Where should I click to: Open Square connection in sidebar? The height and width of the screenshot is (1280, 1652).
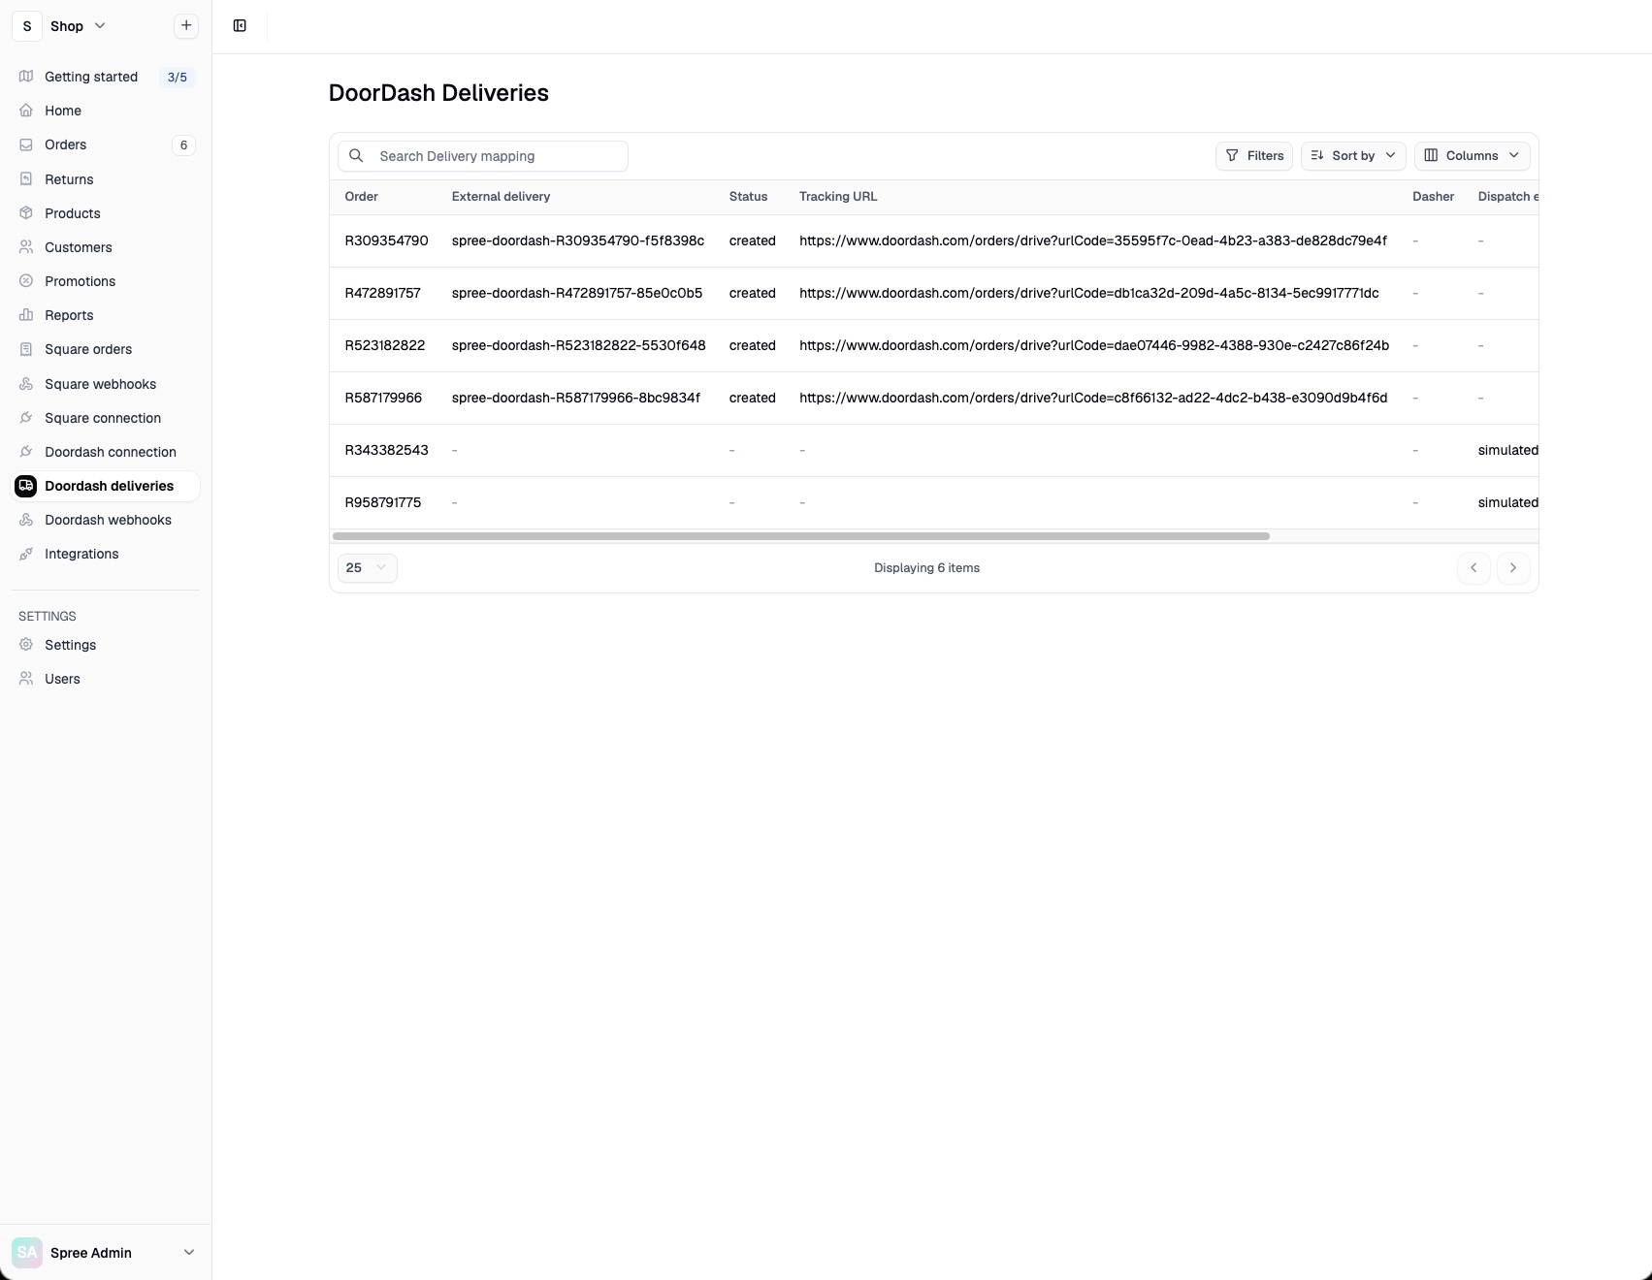105,418
